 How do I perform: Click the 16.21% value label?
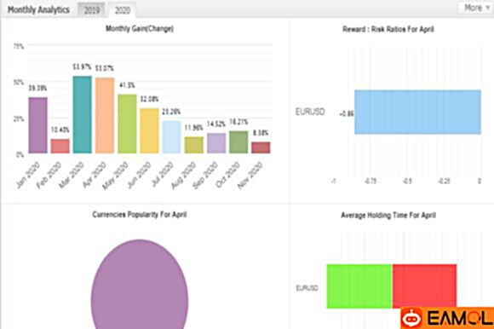tap(238, 122)
